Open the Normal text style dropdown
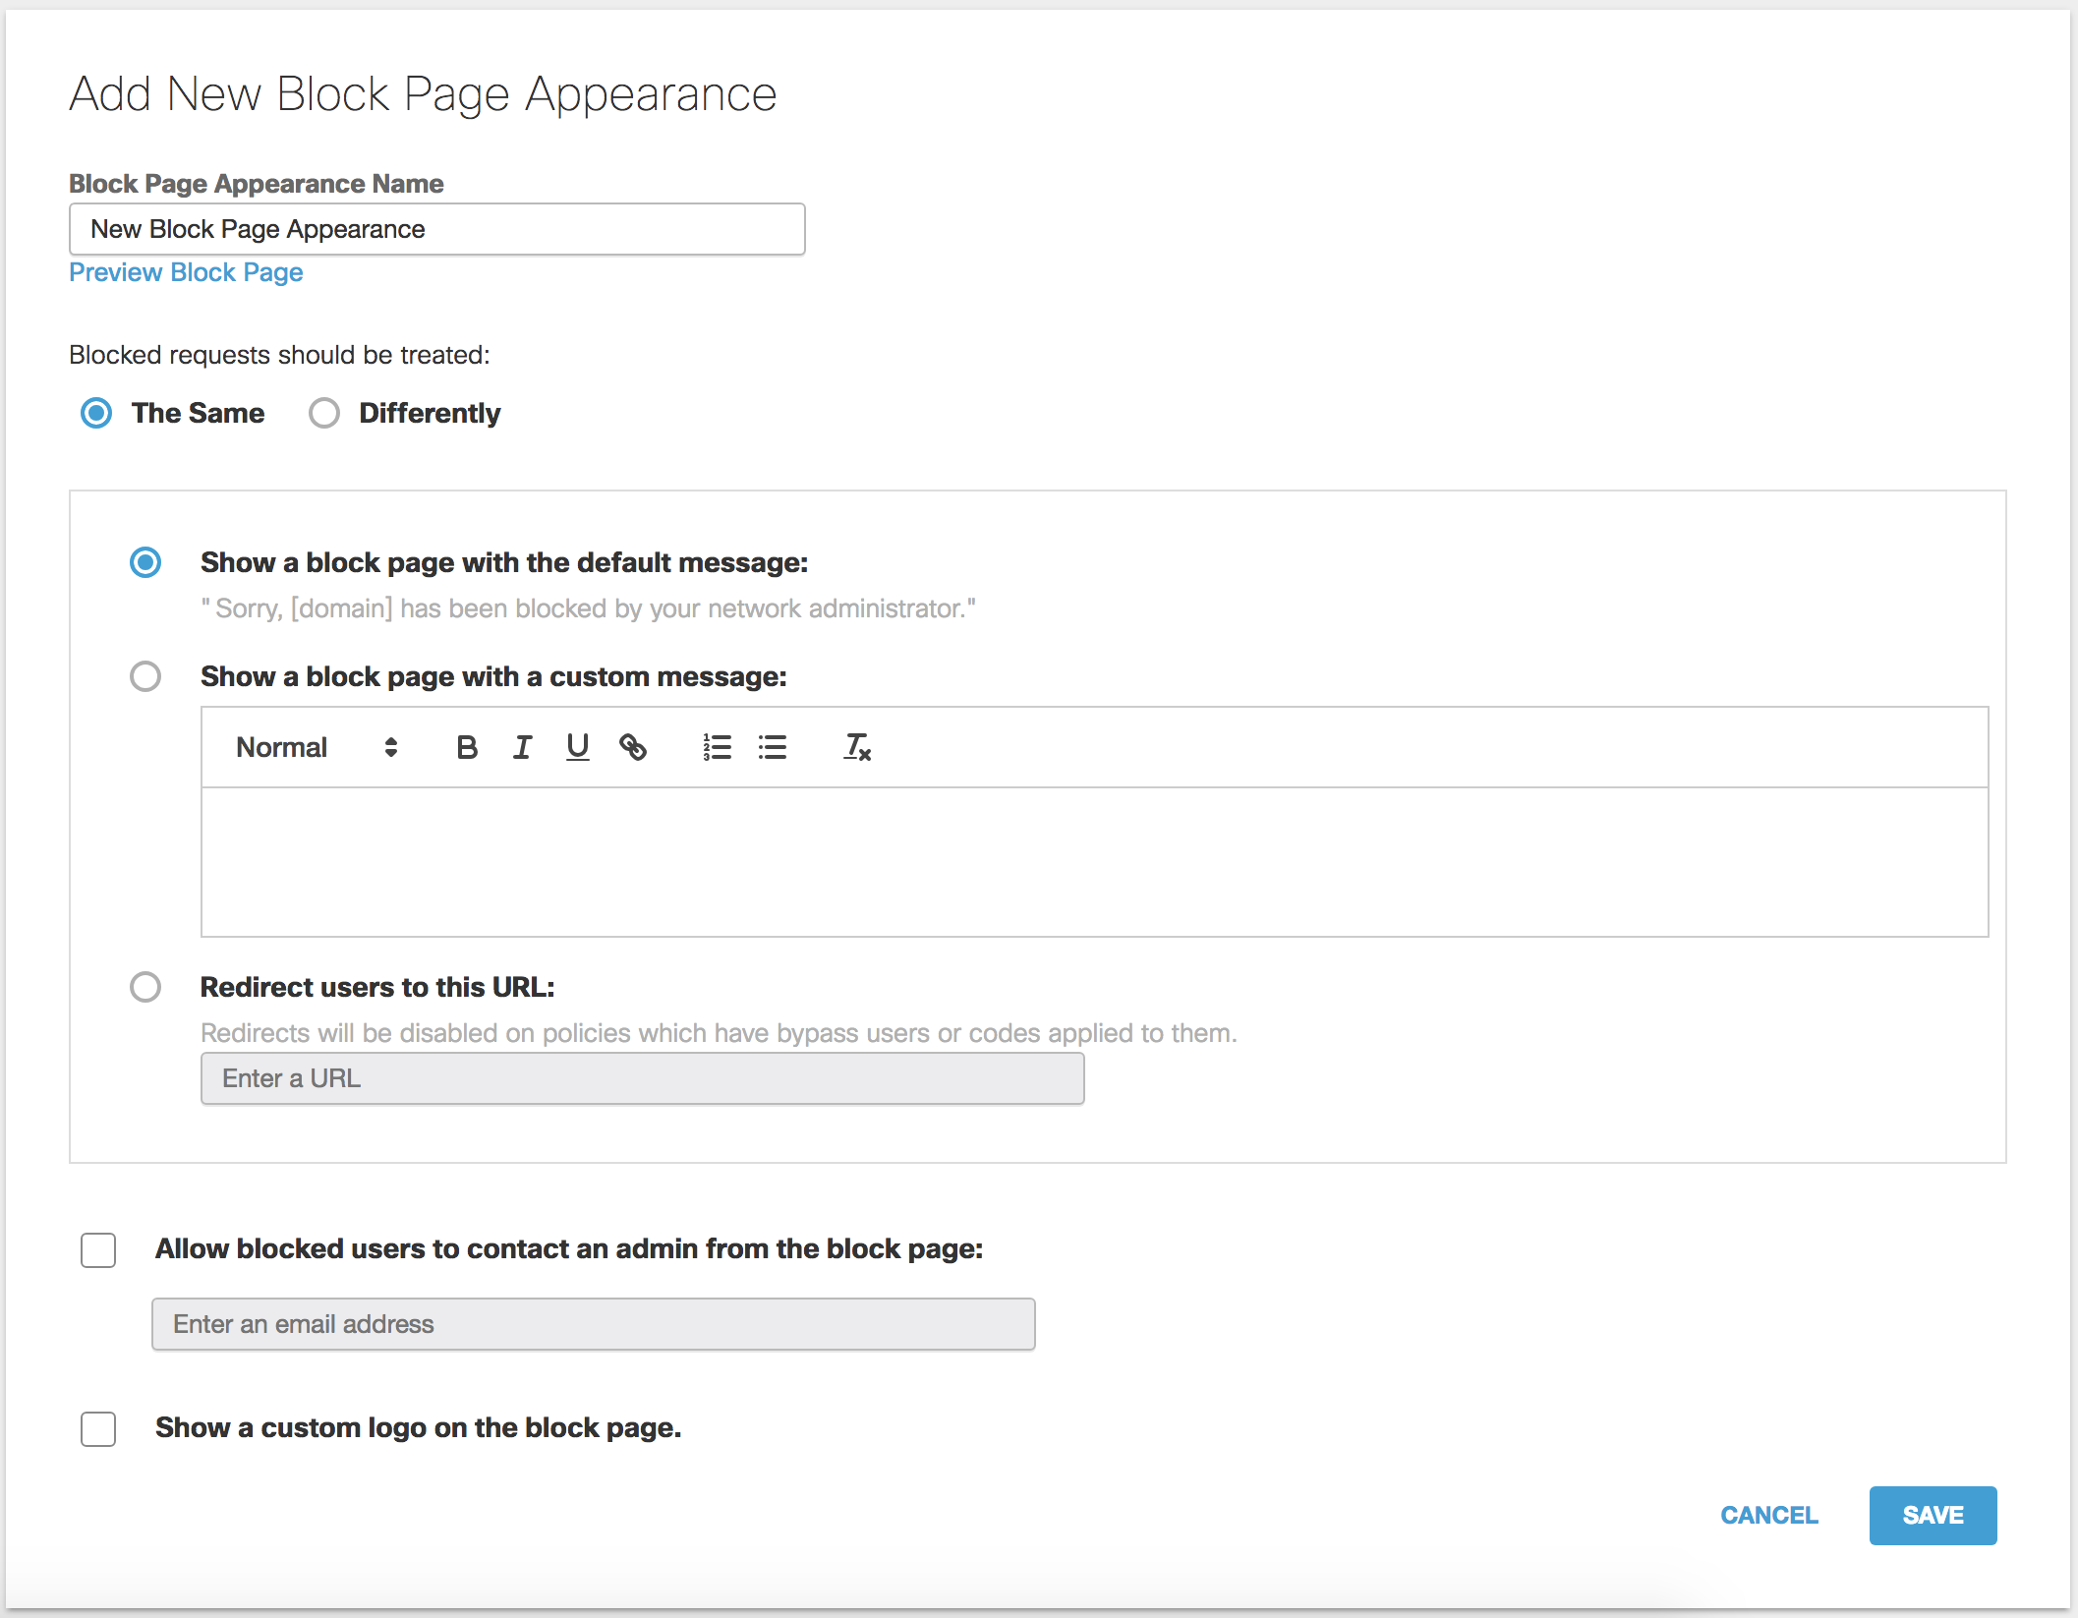Image resolution: width=2078 pixels, height=1618 pixels. click(316, 748)
